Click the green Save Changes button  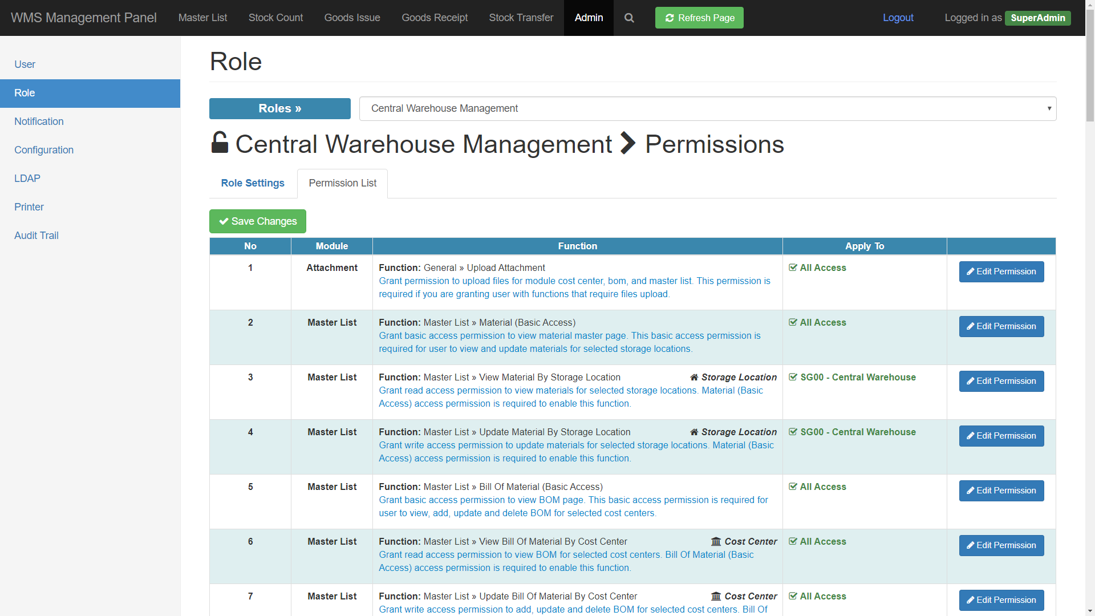pos(258,221)
